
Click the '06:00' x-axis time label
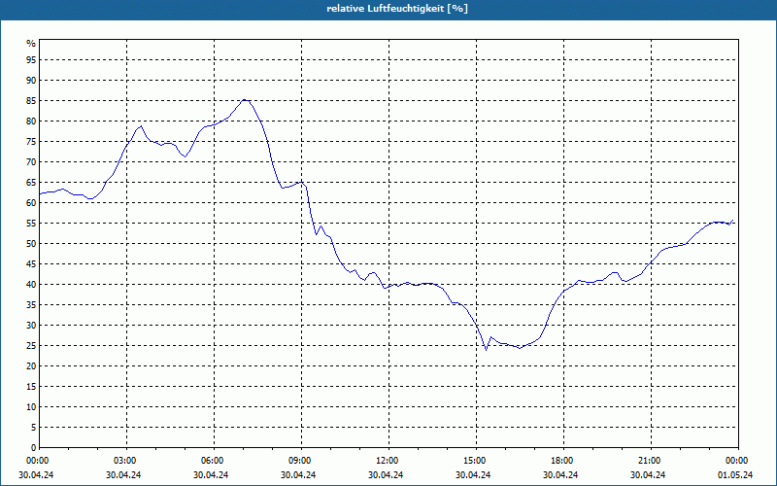point(212,461)
